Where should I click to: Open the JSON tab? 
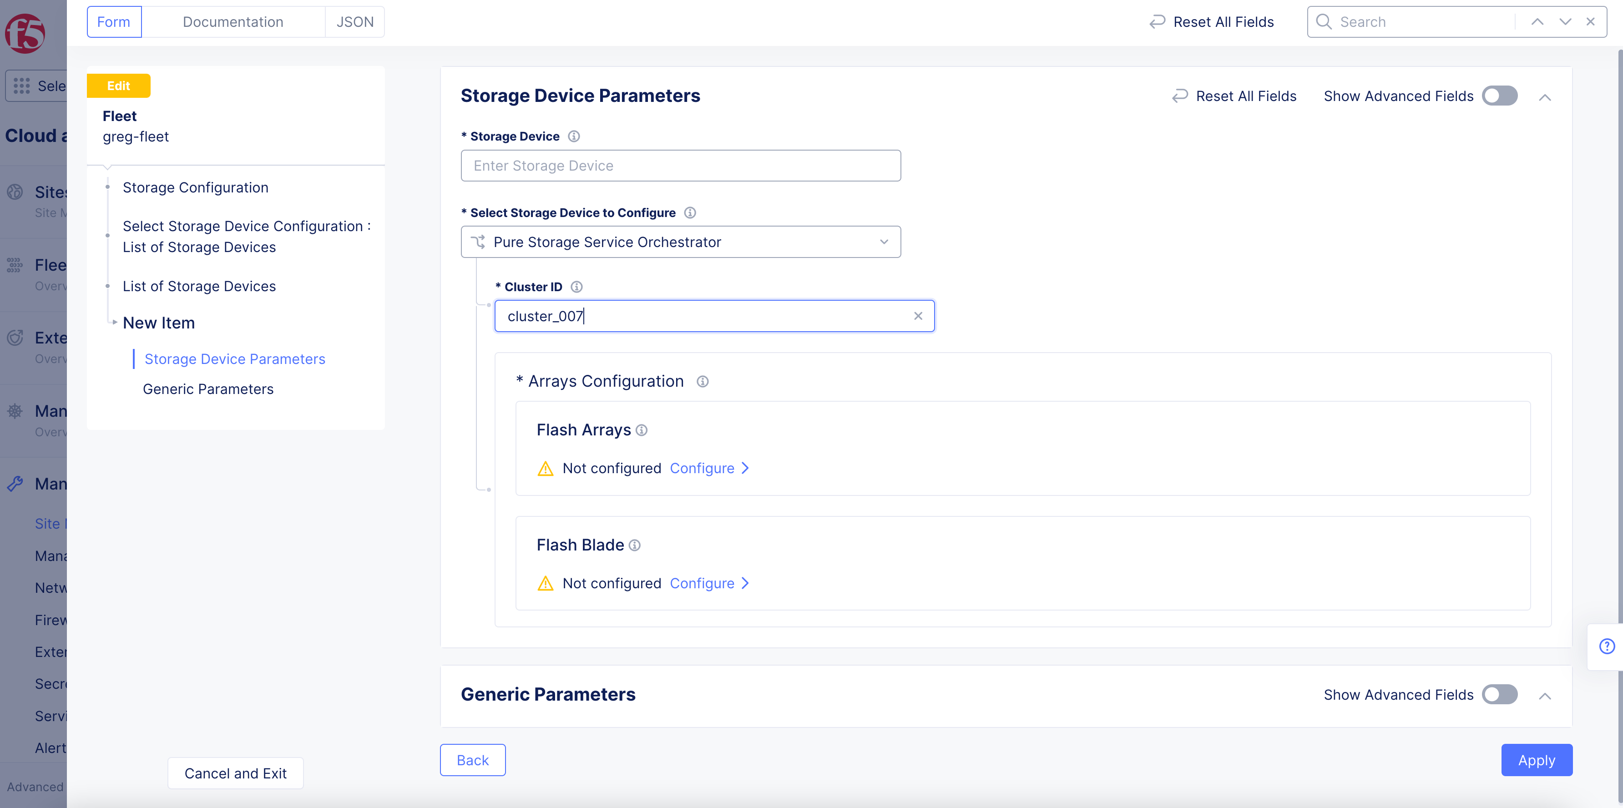click(x=354, y=21)
